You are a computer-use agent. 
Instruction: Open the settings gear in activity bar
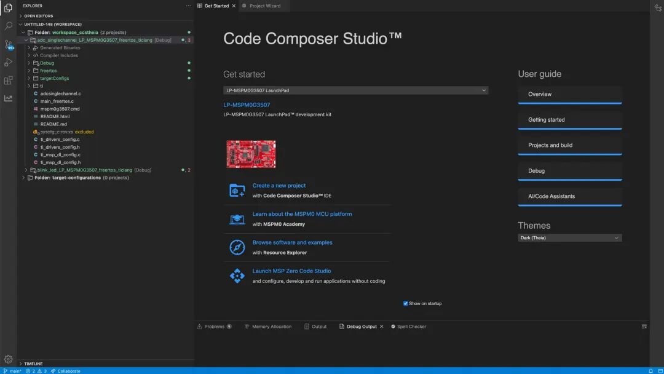(x=8, y=359)
